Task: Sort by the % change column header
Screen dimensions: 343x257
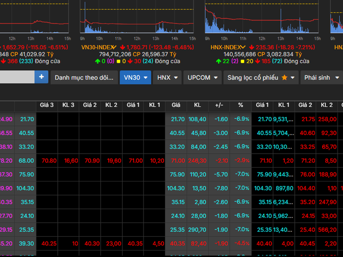Action: coord(240,105)
